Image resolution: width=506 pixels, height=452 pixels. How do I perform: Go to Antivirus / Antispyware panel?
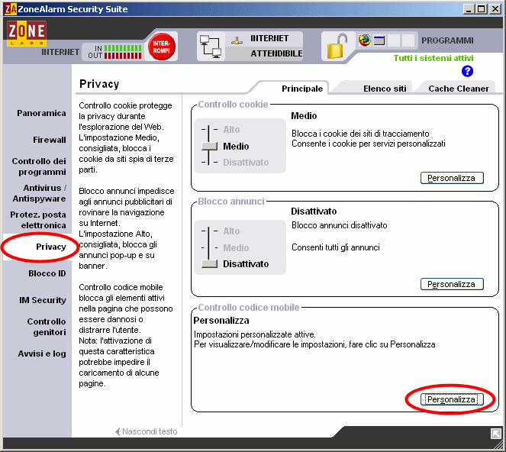[x=44, y=193]
